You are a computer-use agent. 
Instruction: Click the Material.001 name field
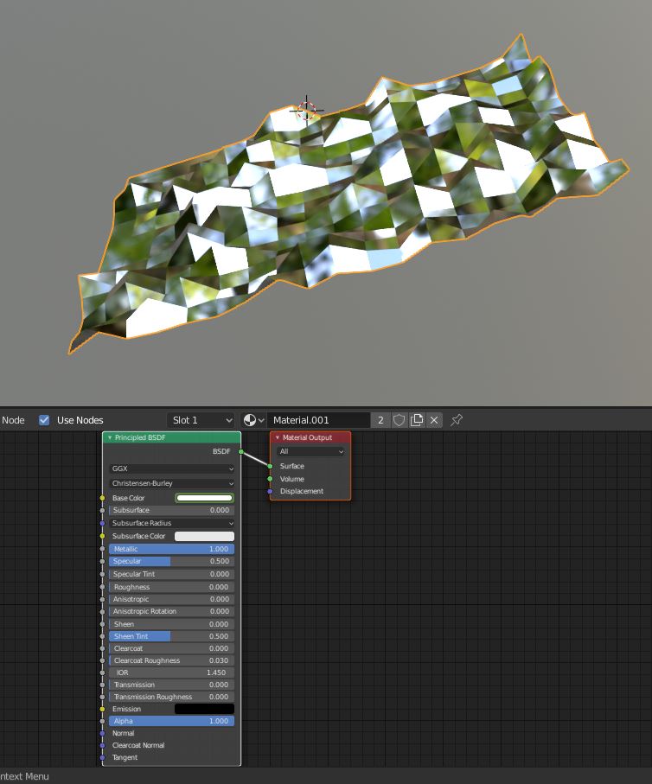(x=318, y=420)
